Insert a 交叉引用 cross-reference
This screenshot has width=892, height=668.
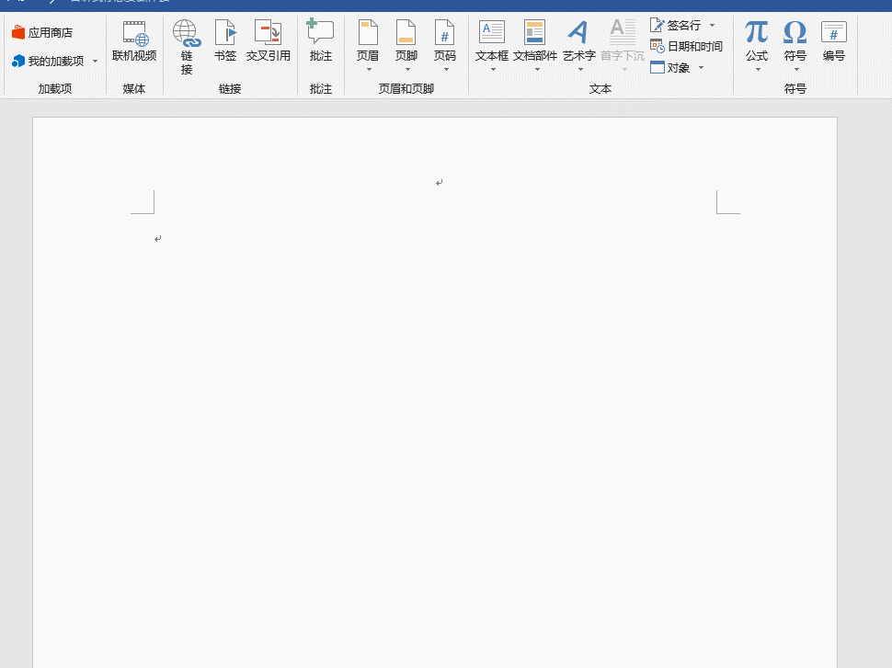[x=268, y=41]
